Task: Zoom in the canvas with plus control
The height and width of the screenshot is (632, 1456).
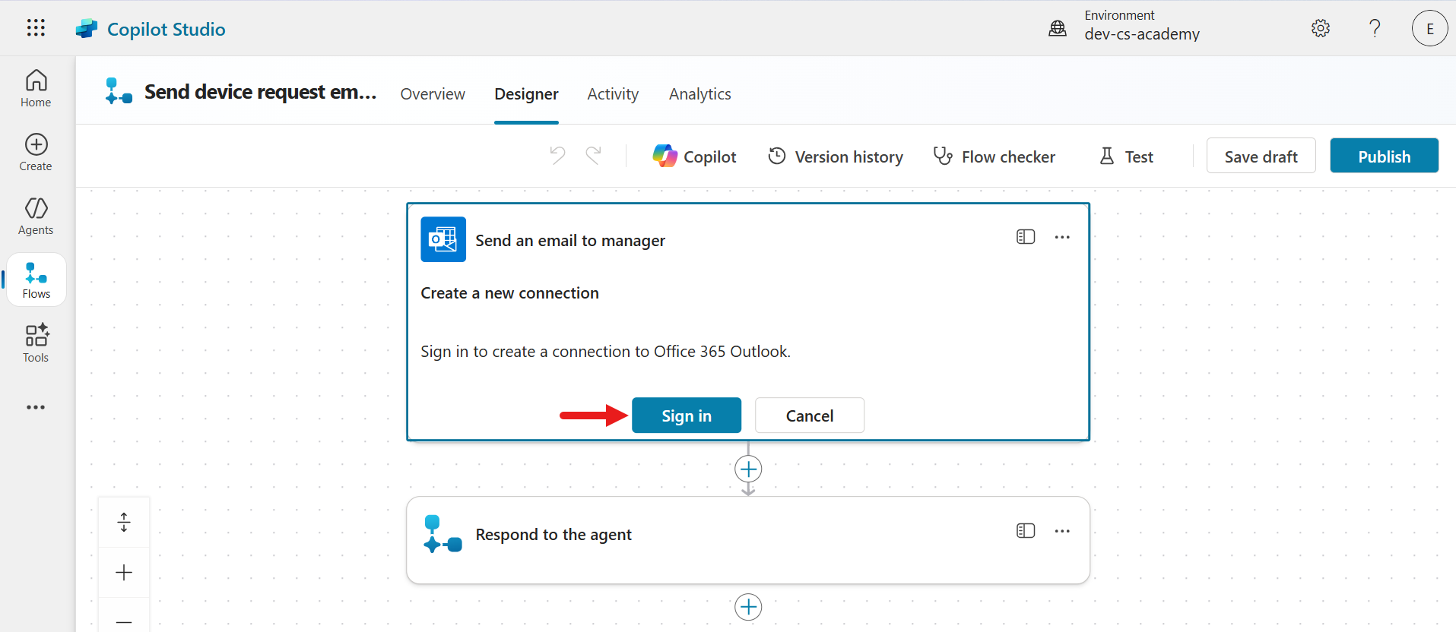Action: (124, 572)
